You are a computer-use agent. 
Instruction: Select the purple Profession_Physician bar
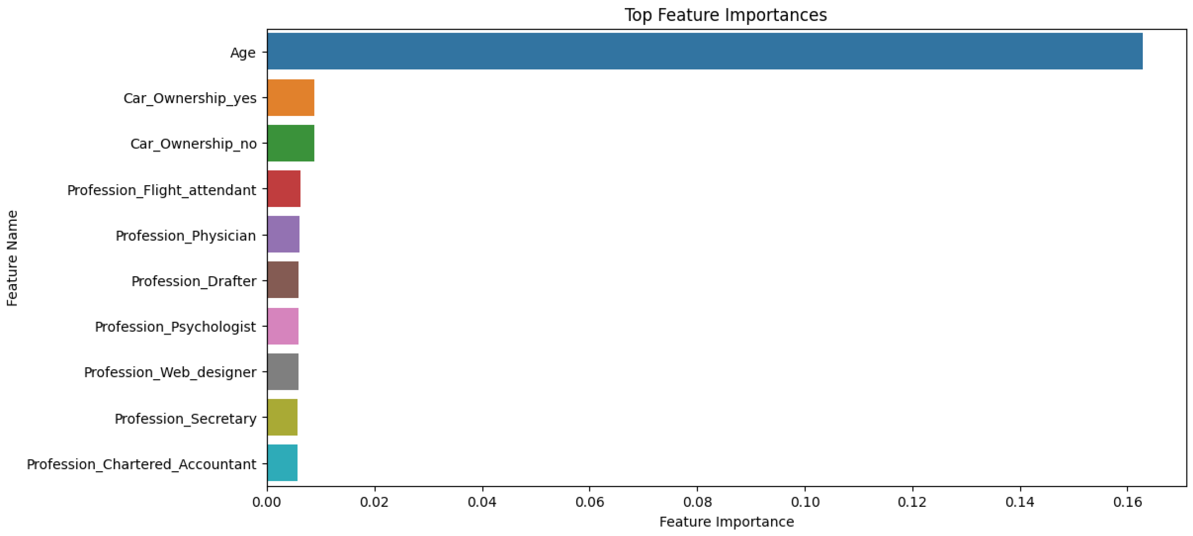(283, 235)
